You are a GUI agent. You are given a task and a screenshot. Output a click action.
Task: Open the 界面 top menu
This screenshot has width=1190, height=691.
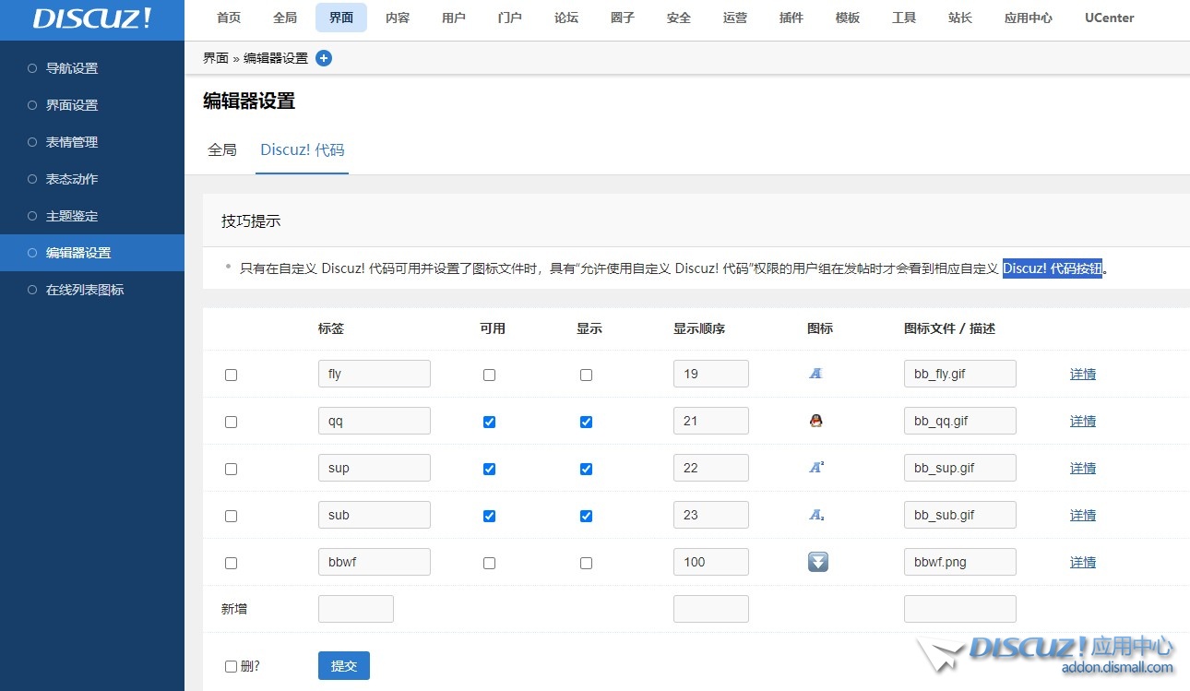click(x=341, y=18)
